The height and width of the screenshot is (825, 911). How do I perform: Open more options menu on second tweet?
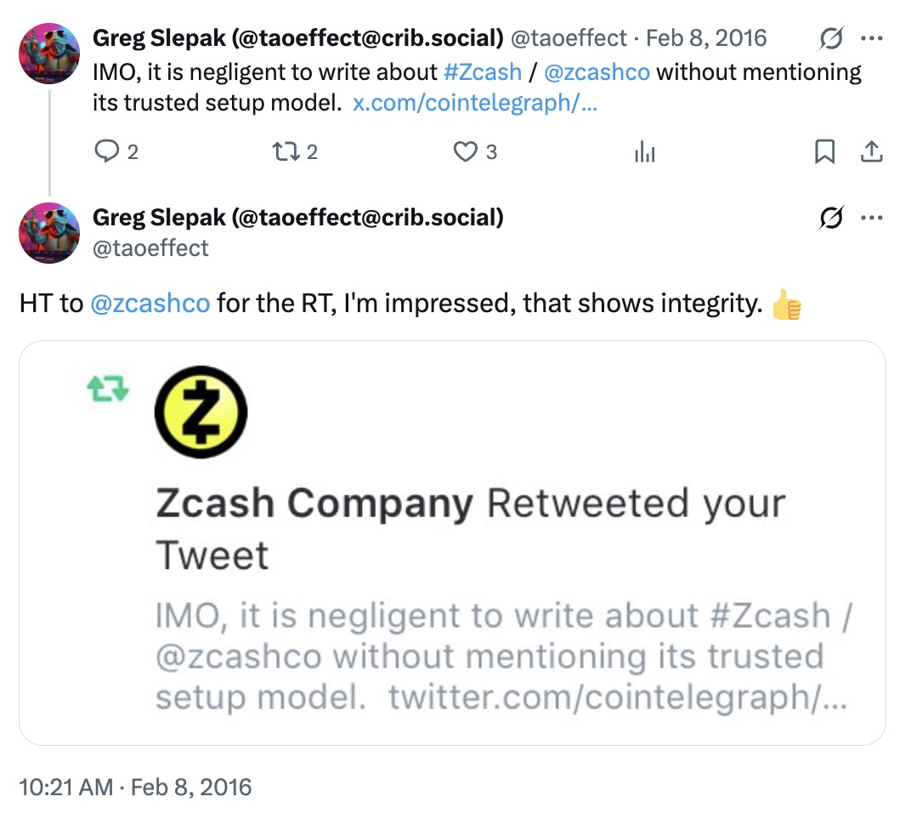(871, 218)
